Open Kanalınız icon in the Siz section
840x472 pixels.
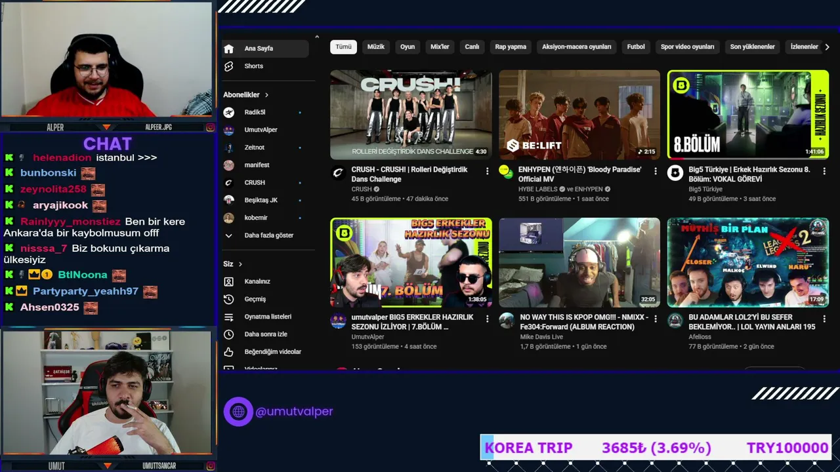click(228, 281)
